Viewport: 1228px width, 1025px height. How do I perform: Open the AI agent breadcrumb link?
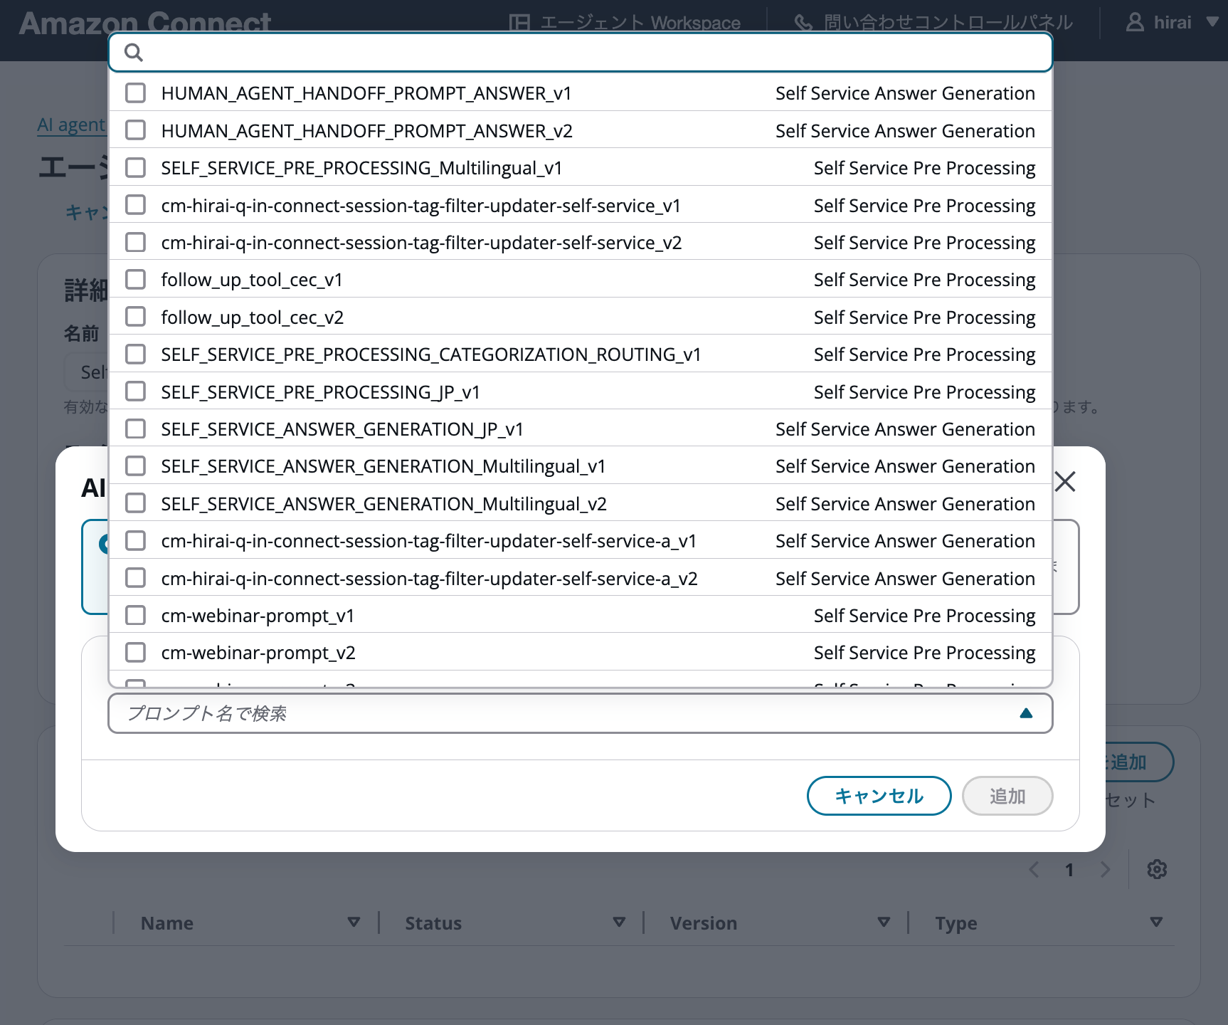[71, 125]
